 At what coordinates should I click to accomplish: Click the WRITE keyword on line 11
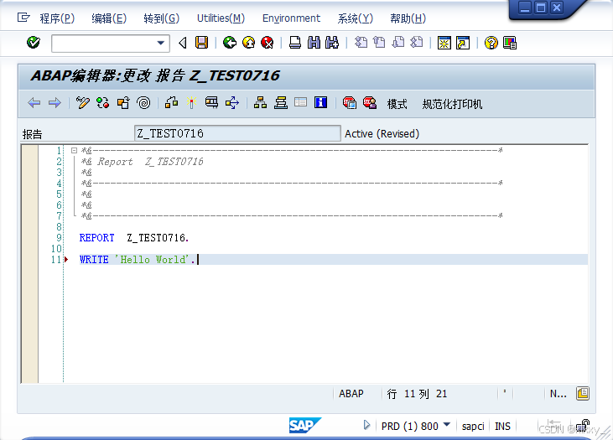[94, 260]
